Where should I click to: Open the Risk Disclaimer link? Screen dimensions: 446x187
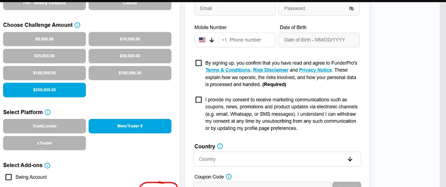(270, 70)
